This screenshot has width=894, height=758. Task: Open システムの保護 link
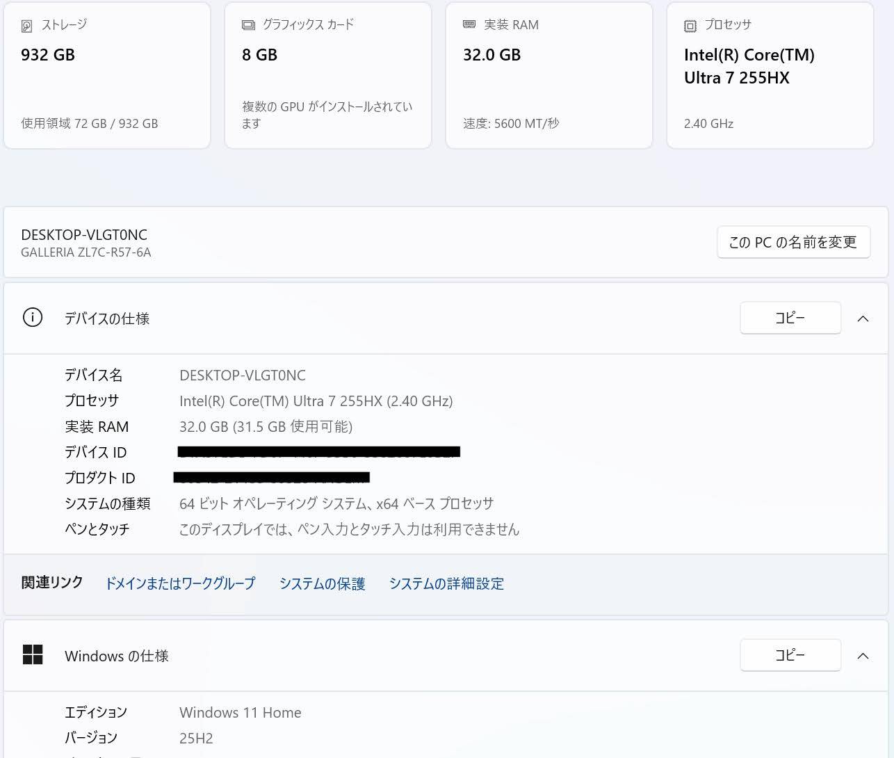pyautogui.click(x=323, y=583)
